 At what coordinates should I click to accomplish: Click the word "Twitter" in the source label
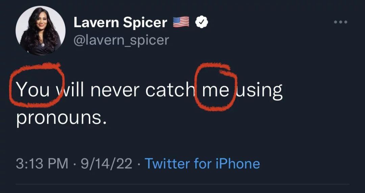(167, 164)
